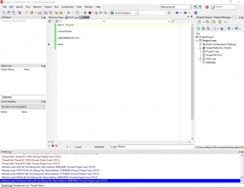Click the red circular icon beside layout buttons
The width and height of the screenshot is (244, 188).
tap(207, 7)
